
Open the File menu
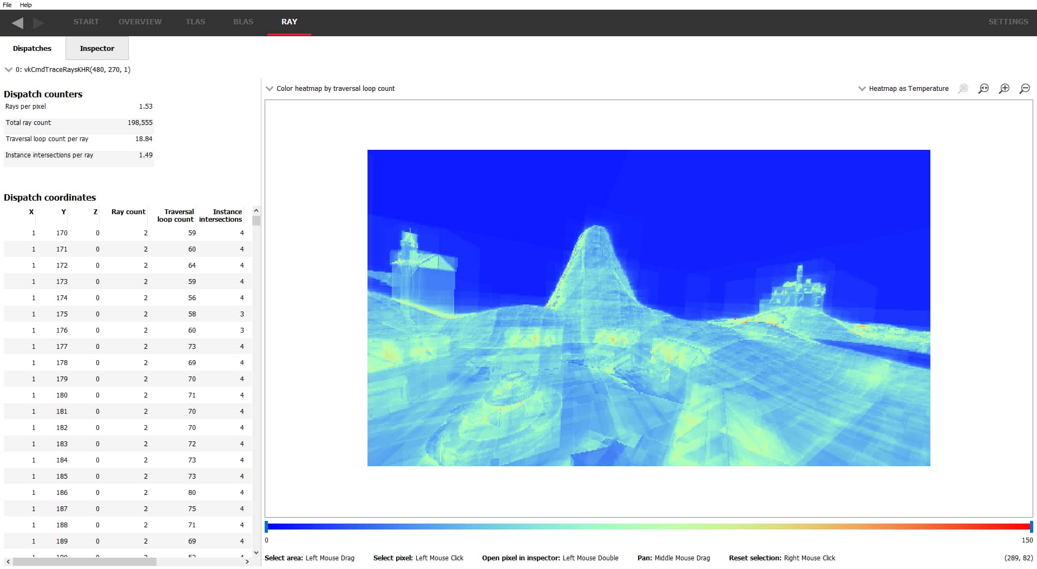point(7,5)
